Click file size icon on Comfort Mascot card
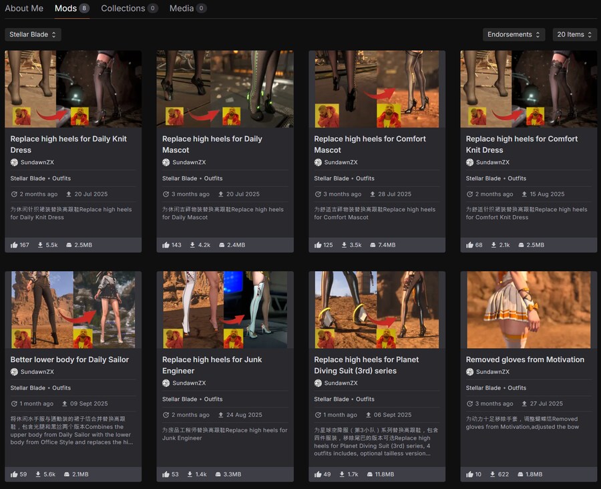 (373, 245)
